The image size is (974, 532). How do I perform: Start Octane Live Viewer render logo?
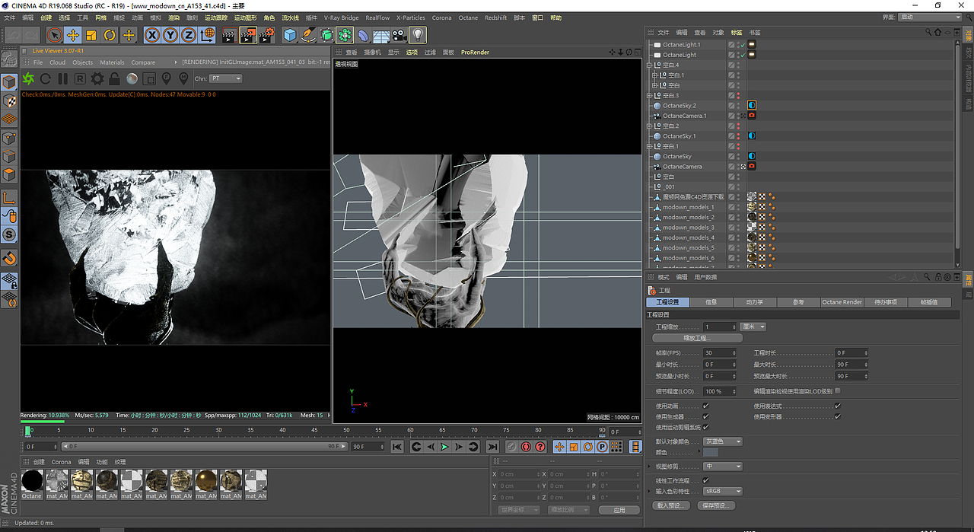coord(28,78)
